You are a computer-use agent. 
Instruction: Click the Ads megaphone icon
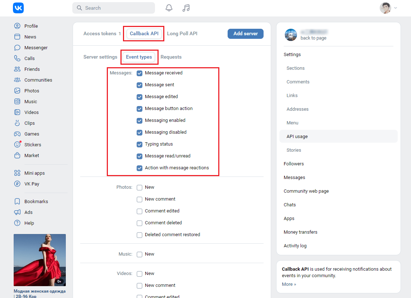pyautogui.click(x=17, y=212)
